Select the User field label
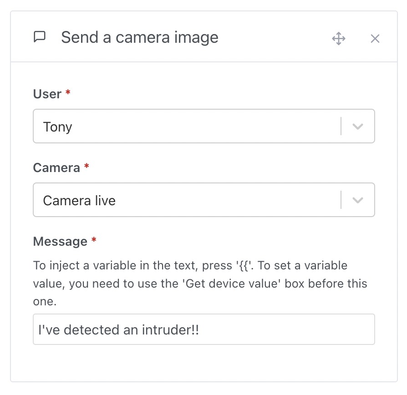Image resolution: width=407 pixels, height=395 pixels. (47, 94)
